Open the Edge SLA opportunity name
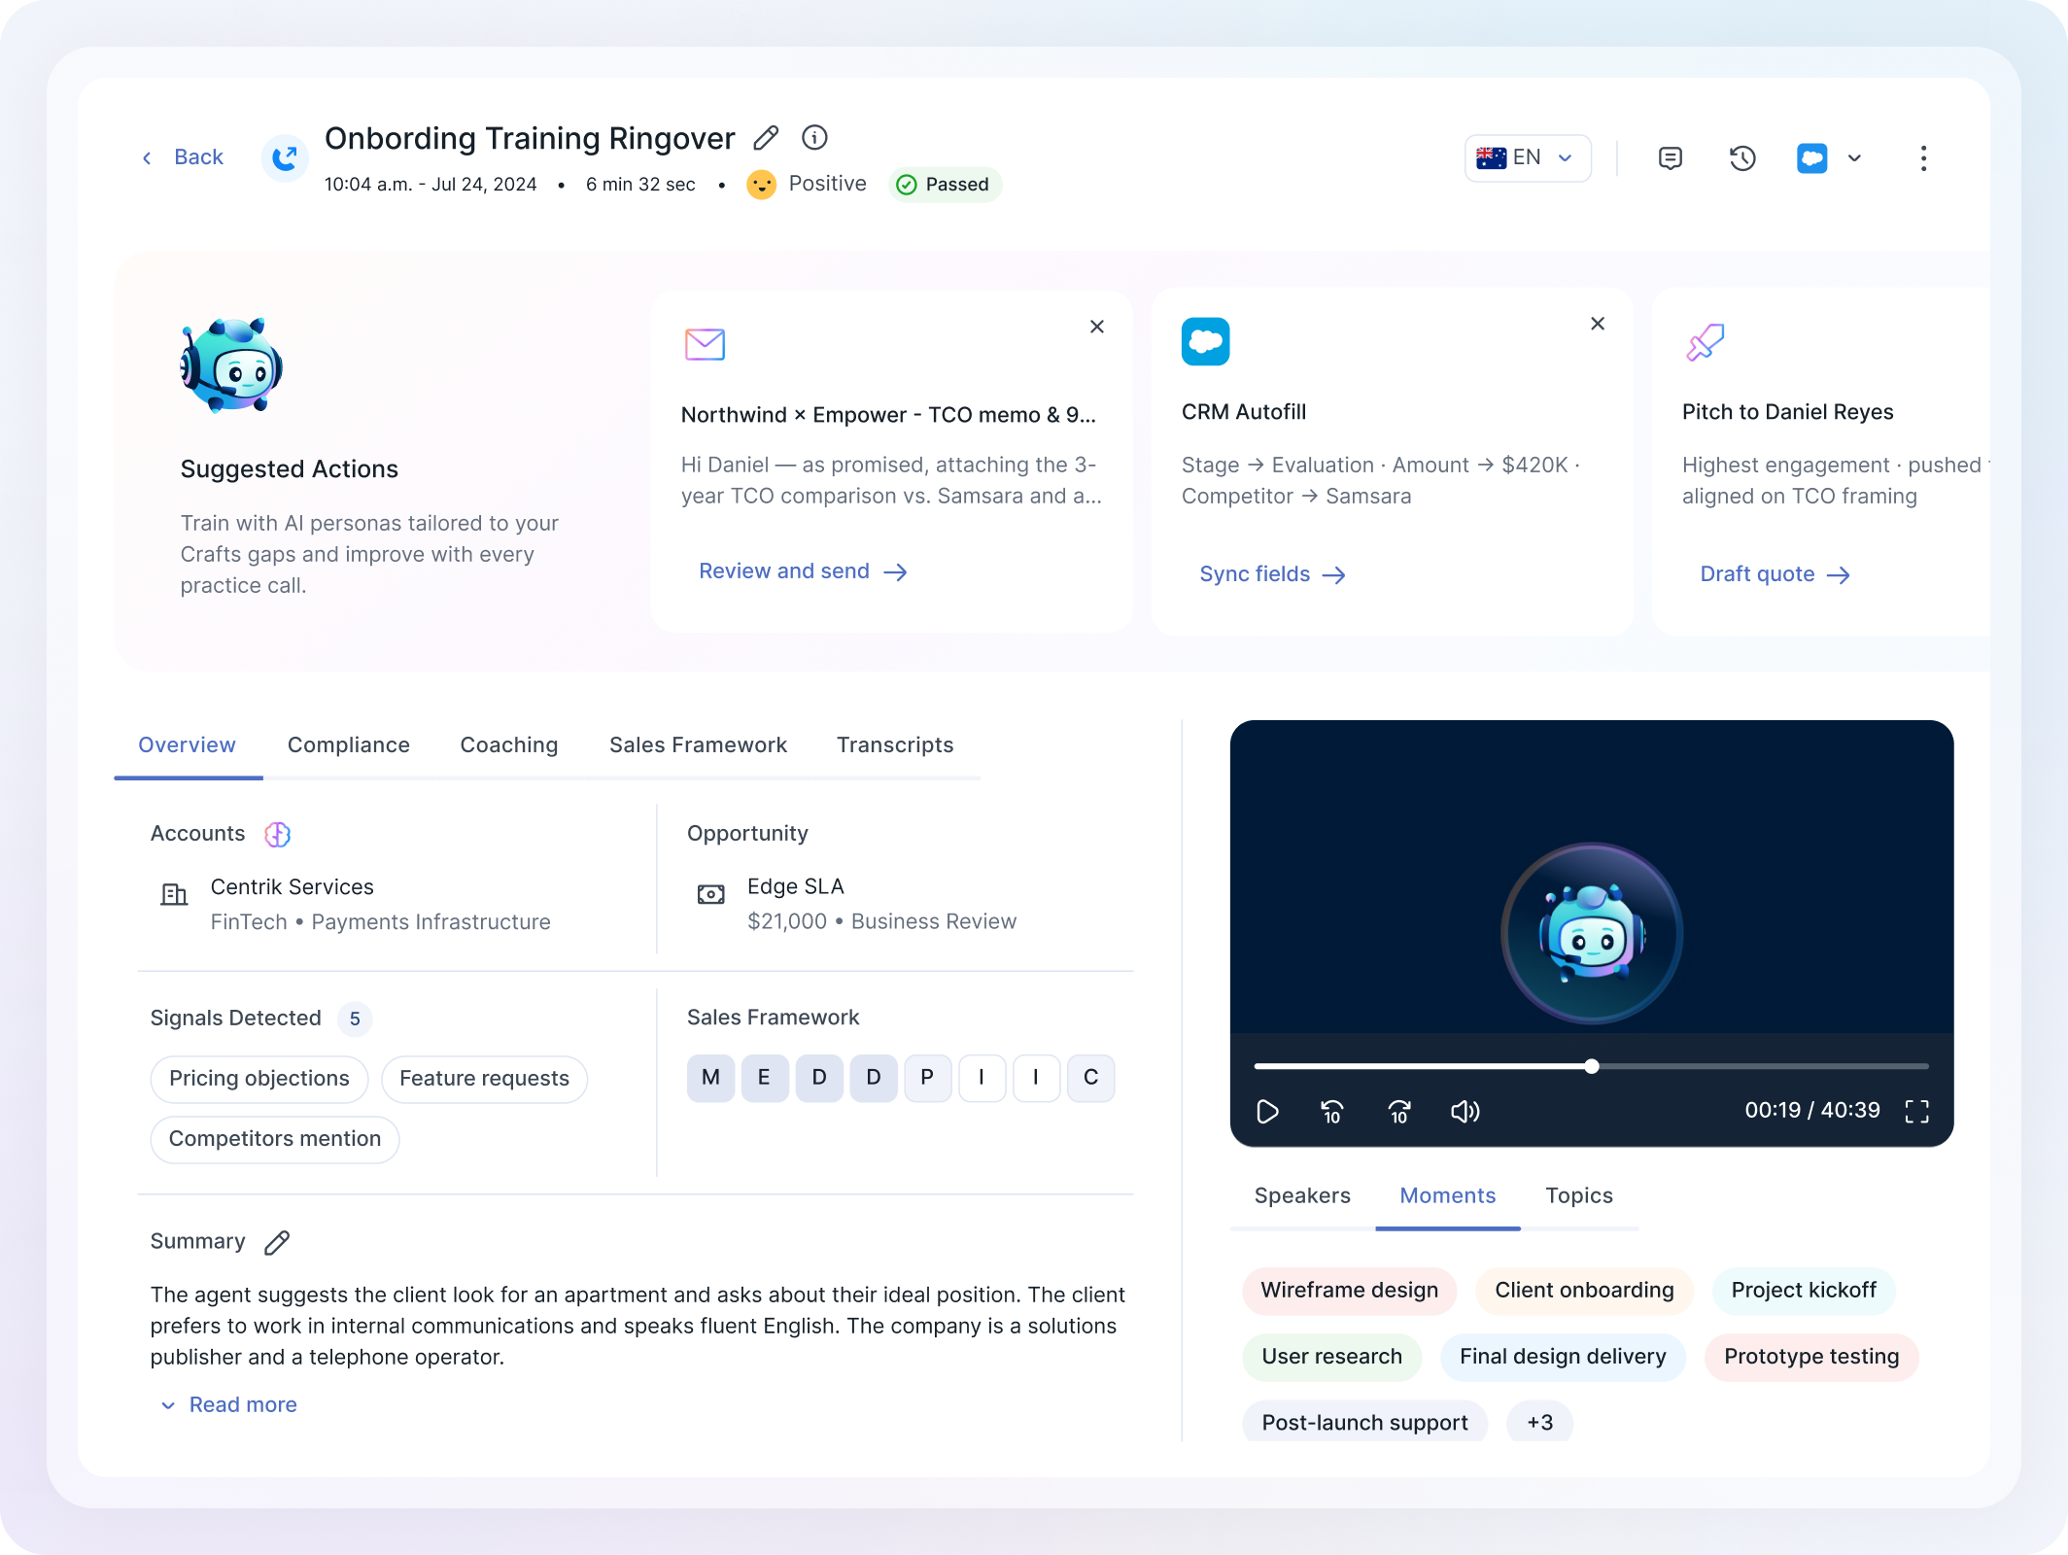This screenshot has width=2068, height=1555. point(796,886)
